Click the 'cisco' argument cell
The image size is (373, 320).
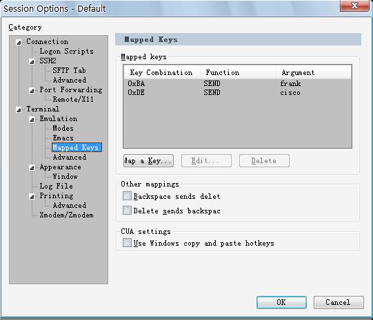[290, 93]
